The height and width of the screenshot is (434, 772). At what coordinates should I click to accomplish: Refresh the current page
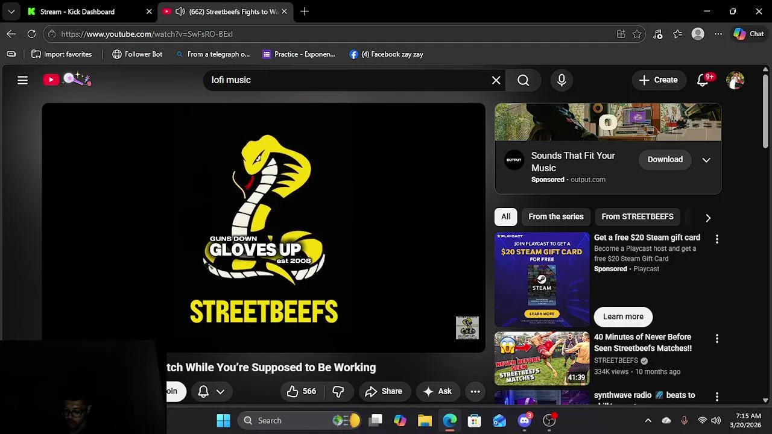[x=31, y=34]
